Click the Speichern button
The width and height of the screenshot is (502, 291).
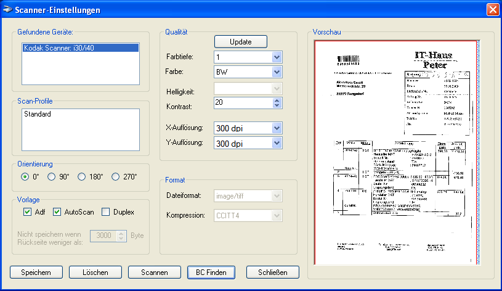(x=36, y=273)
